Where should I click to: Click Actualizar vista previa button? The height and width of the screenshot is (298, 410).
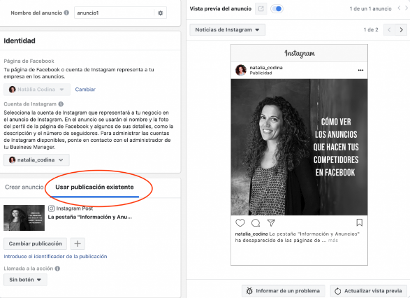point(368,291)
